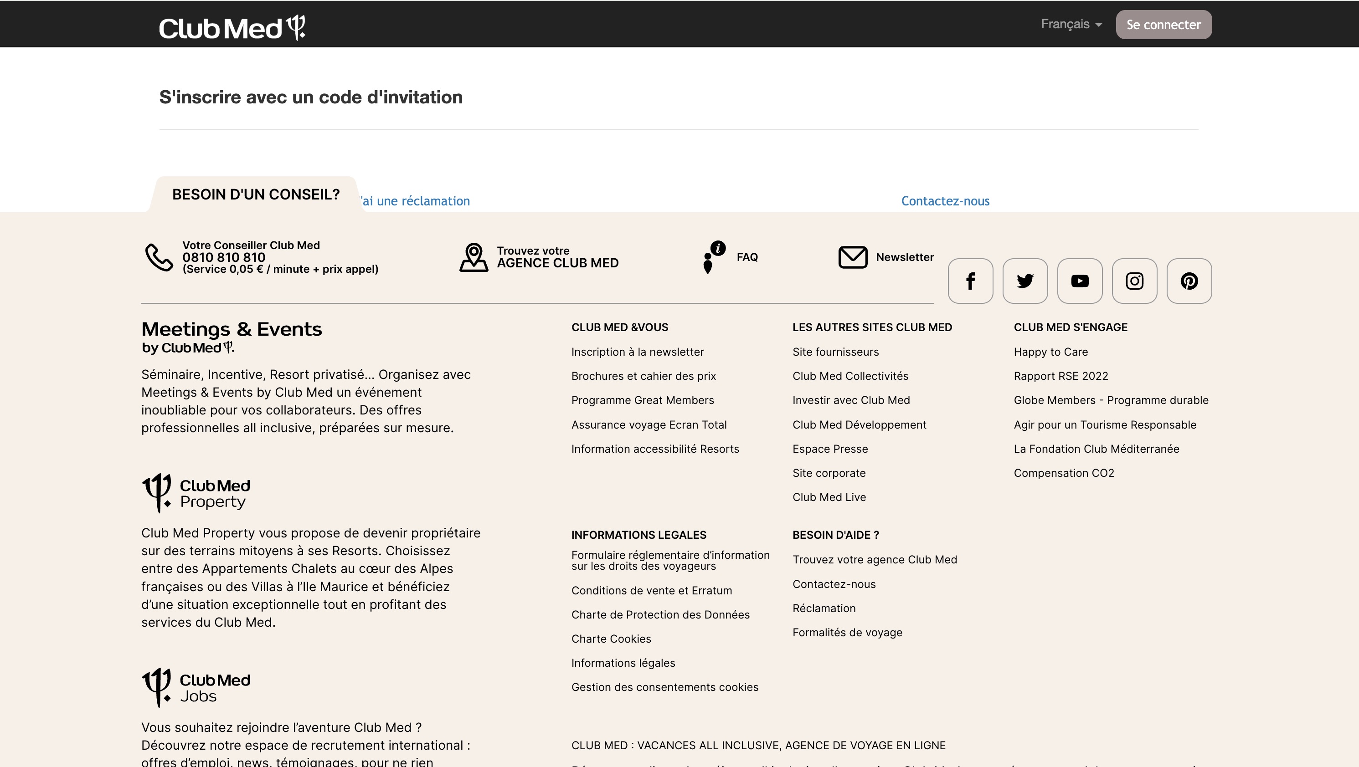Open Club Med Twitter icon
The width and height of the screenshot is (1359, 767).
click(1025, 281)
